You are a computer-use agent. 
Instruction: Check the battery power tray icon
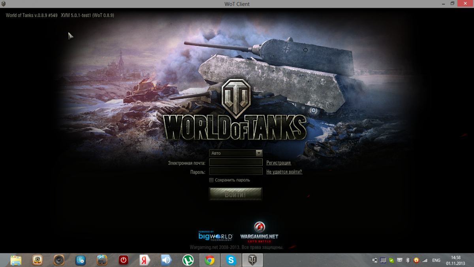(x=375, y=260)
